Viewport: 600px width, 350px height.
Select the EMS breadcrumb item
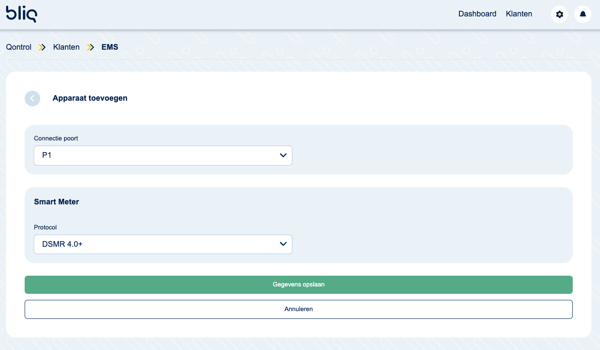(109, 47)
